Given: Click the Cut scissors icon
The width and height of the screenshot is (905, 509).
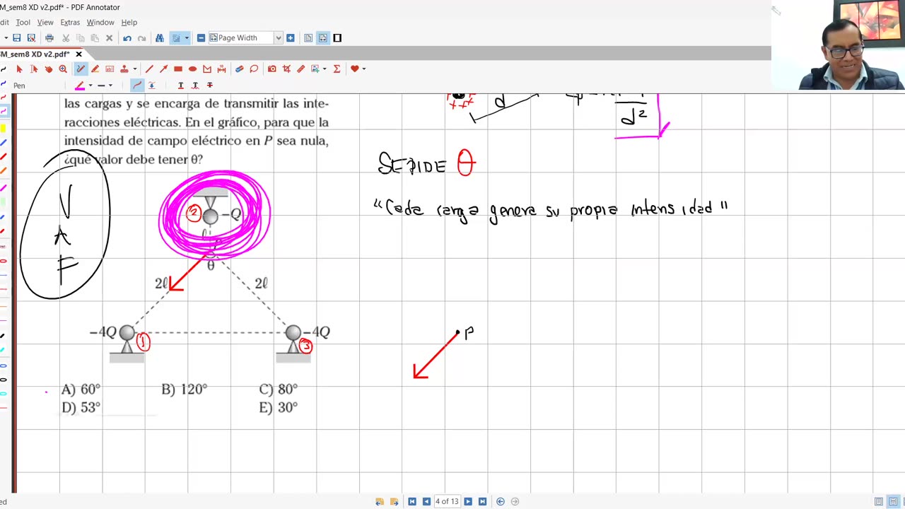Looking at the screenshot, I should click(66, 37).
